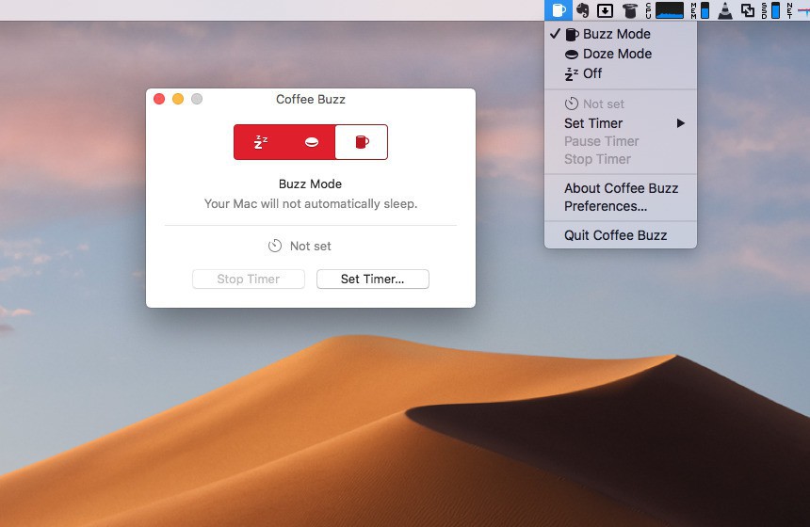Switch to Off mode using the zzz segment
Viewport: 810px width, 527px height.
[x=260, y=142]
